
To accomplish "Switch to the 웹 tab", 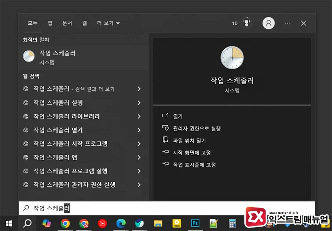I will [x=85, y=23].
